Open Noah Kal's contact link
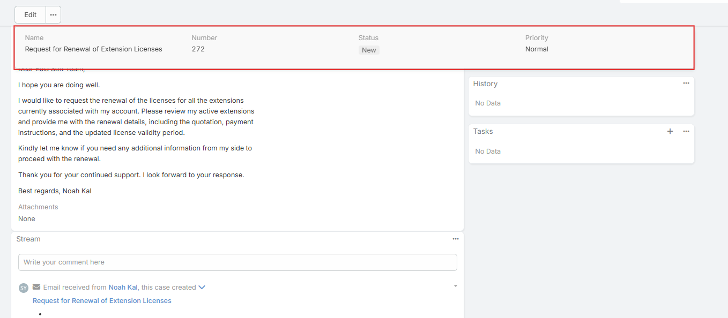This screenshot has width=728, height=318. click(123, 287)
